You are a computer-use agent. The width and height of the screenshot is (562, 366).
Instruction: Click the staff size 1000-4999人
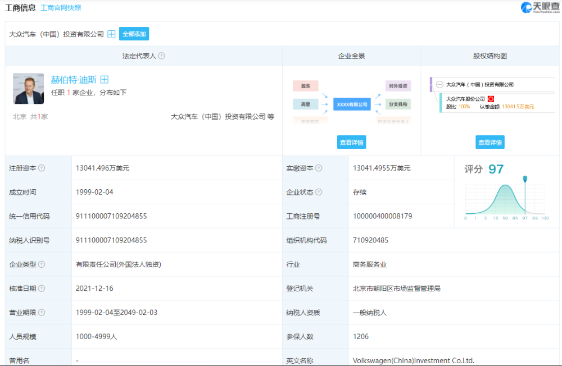(97, 337)
